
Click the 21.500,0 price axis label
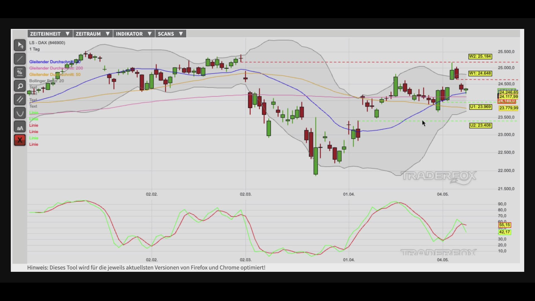click(506, 189)
